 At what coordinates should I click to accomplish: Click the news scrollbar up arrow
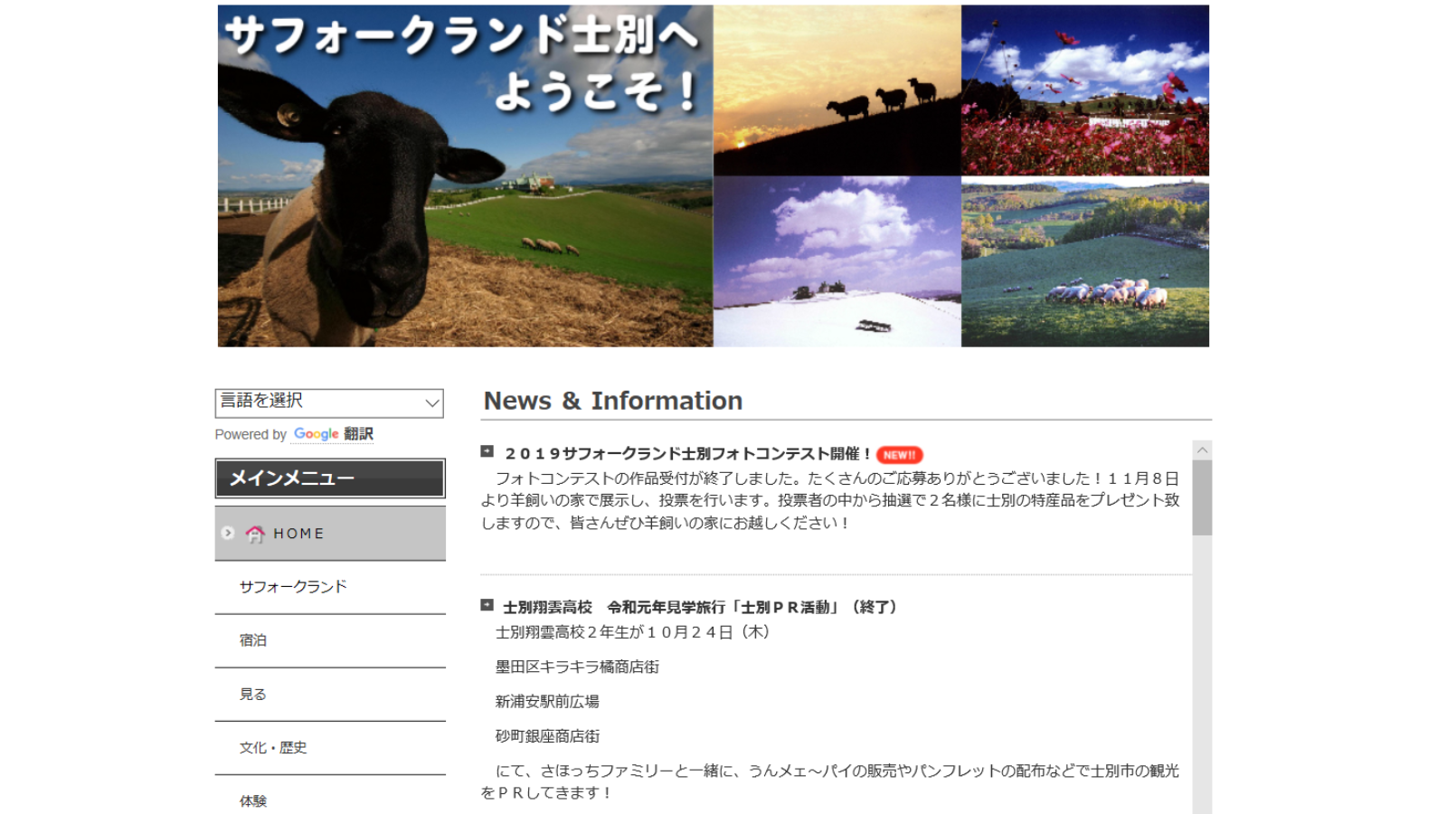coord(1202,450)
